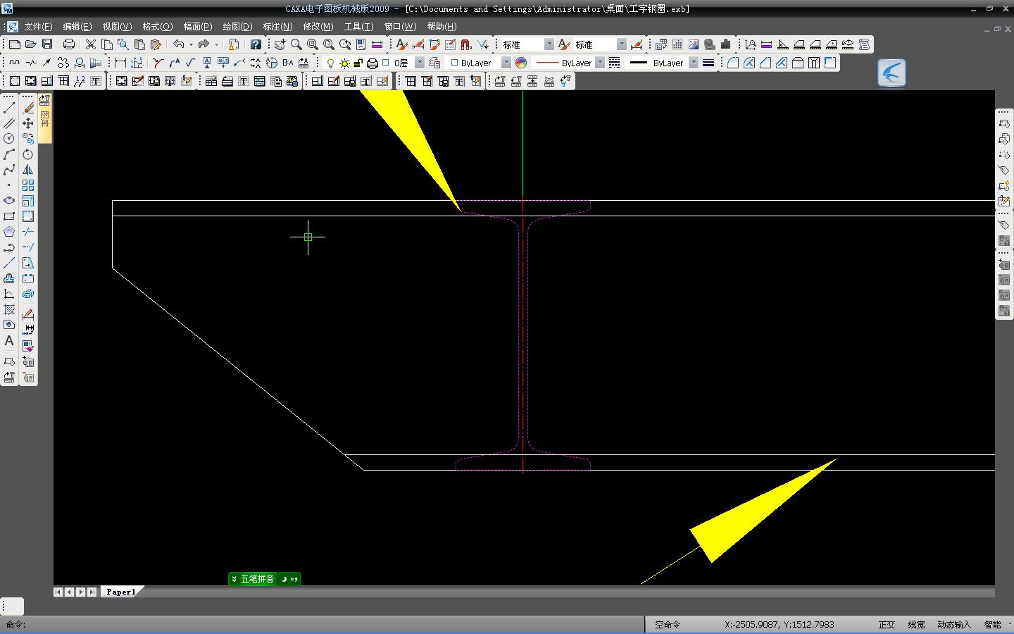Select the Rectangle drawing tool
The image size is (1014, 634).
pos(9,216)
